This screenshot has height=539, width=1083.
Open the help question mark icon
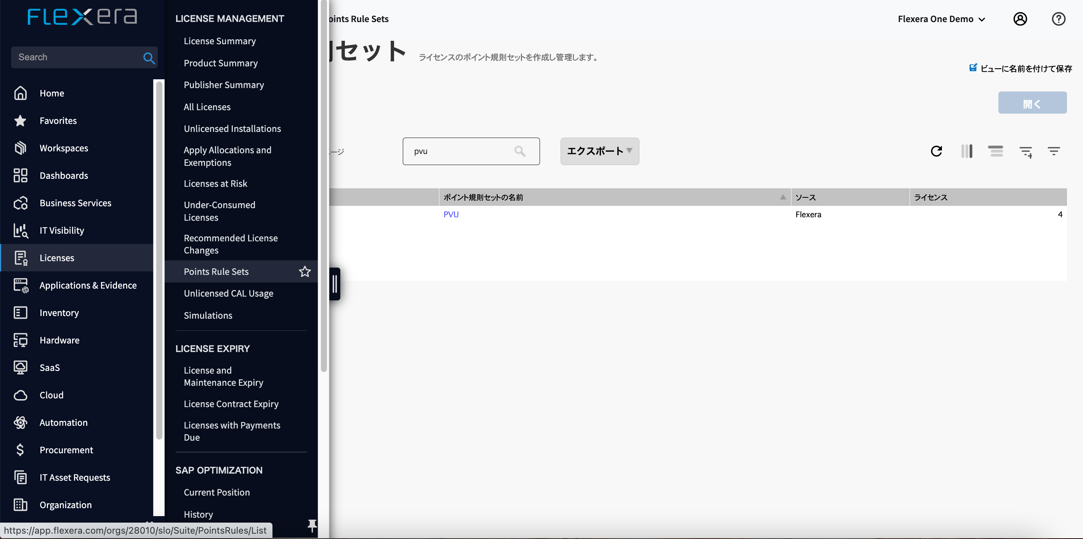[x=1058, y=19]
